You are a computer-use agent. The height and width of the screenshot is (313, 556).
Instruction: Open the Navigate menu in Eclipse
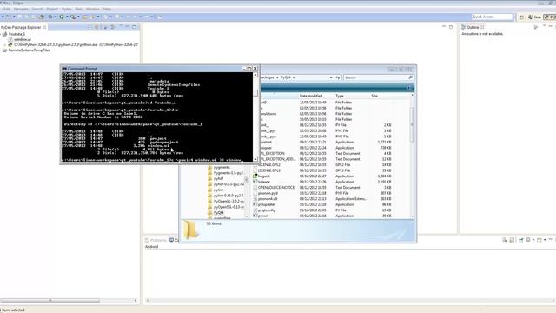point(21,9)
